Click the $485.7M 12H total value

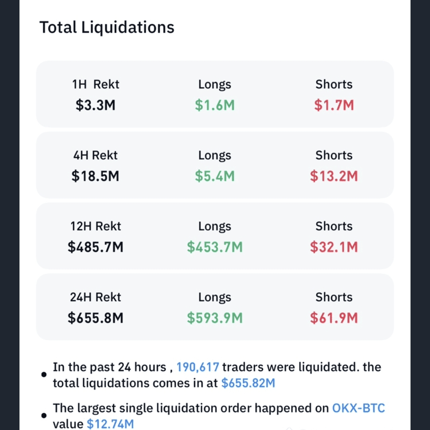tap(96, 247)
